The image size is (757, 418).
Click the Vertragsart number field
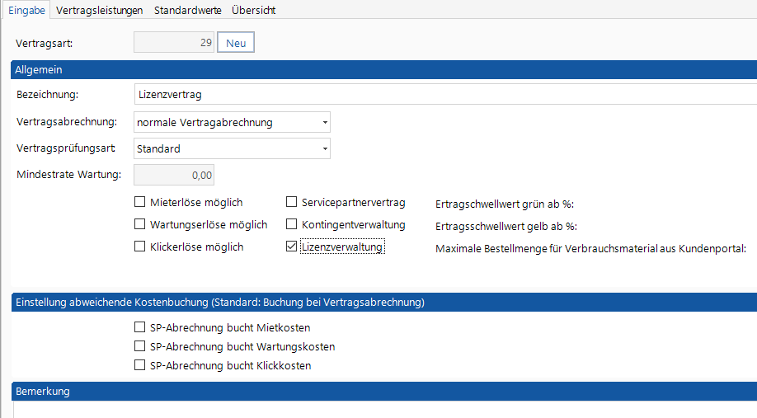coord(174,42)
